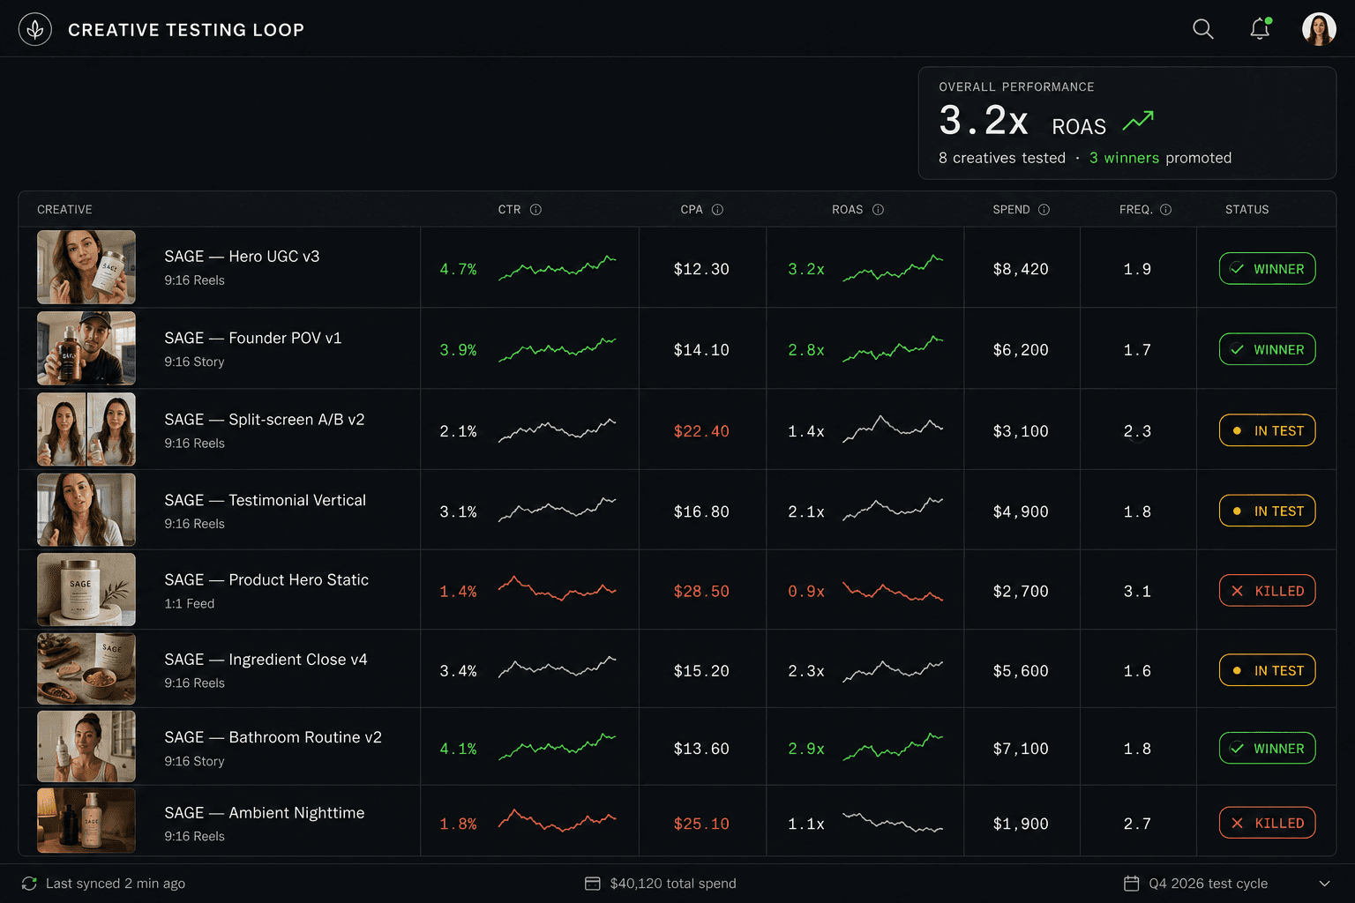
Task: Show info for CTR column
Action: point(535,210)
